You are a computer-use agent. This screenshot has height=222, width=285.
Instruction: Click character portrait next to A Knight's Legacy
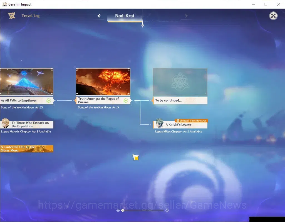(x=159, y=123)
